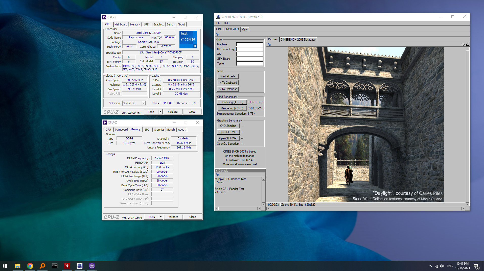Open About tab in upper CPU-Z window
This screenshot has height=271, width=484.
pos(181,24)
